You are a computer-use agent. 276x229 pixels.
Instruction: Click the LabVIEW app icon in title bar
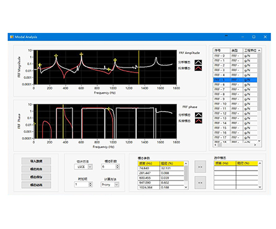point(12,37)
